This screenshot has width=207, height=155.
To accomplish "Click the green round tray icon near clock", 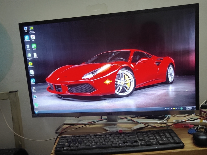I will pos(182,108).
